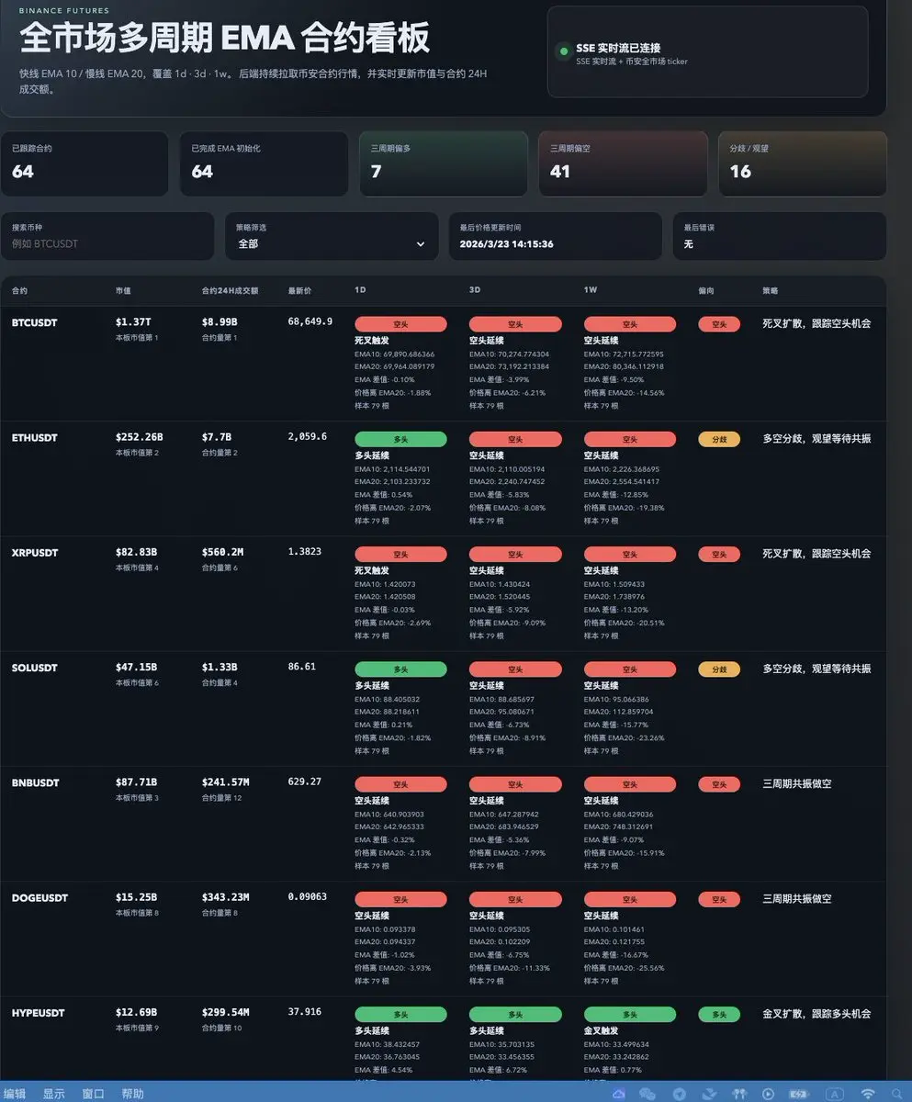Click the 最后价格更新时间 timestamp box
The image size is (912, 1102).
pos(556,236)
